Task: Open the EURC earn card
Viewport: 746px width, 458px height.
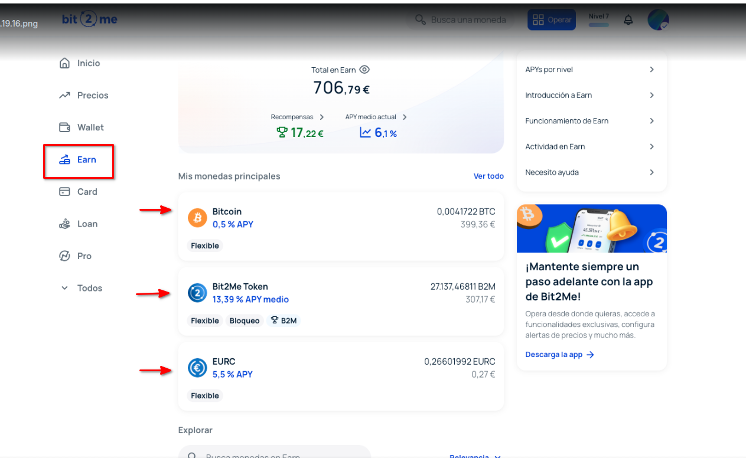Action: pyautogui.click(x=341, y=377)
